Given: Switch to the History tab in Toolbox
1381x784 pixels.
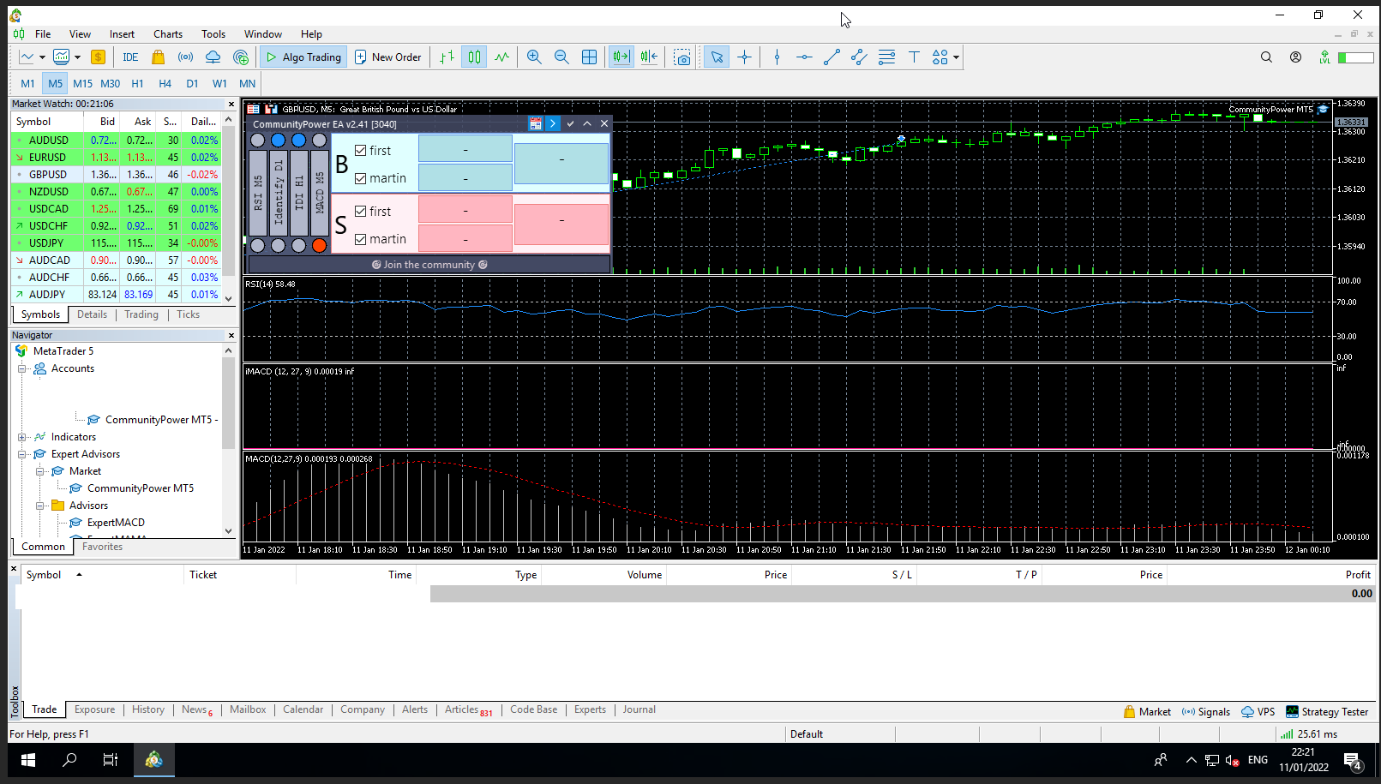Looking at the screenshot, I should coord(148,709).
